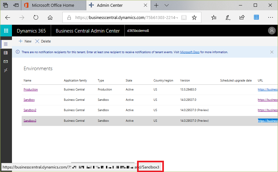Click the Dynamics 365 header title

[x=31, y=31]
